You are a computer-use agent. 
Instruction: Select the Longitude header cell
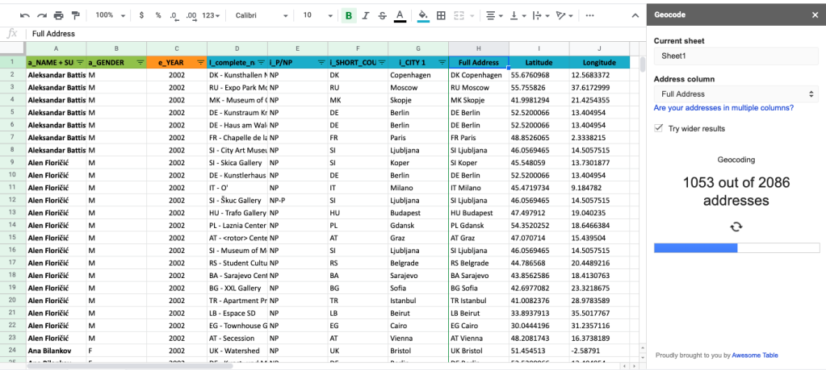click(599, 63)
